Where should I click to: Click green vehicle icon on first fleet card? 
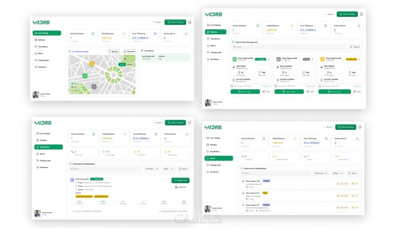pos(235,59)
